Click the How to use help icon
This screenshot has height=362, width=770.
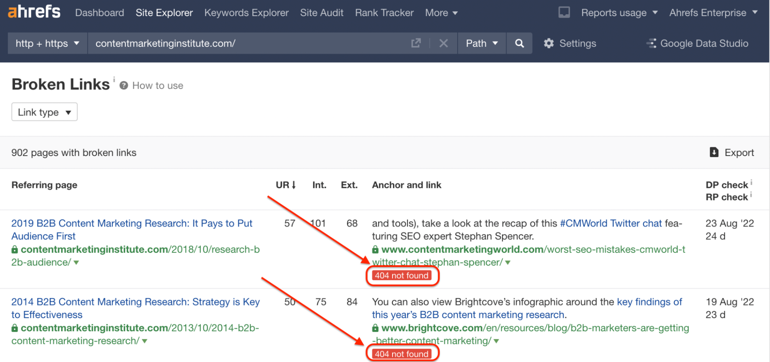pyautogui.click(x=124, y=85)
